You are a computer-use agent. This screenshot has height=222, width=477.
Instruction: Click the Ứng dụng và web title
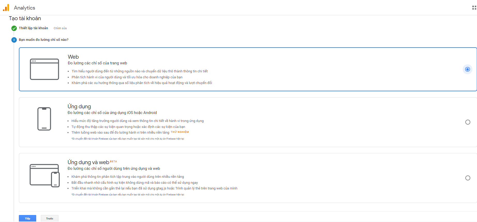88,162
